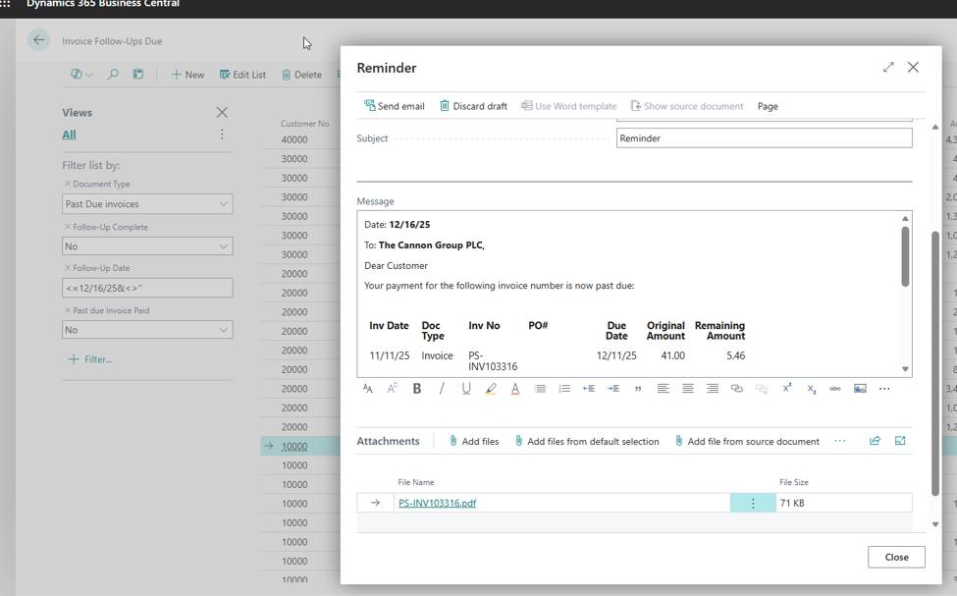
Task: Remove the Document Type filter
Action: (x=67, y=184)
